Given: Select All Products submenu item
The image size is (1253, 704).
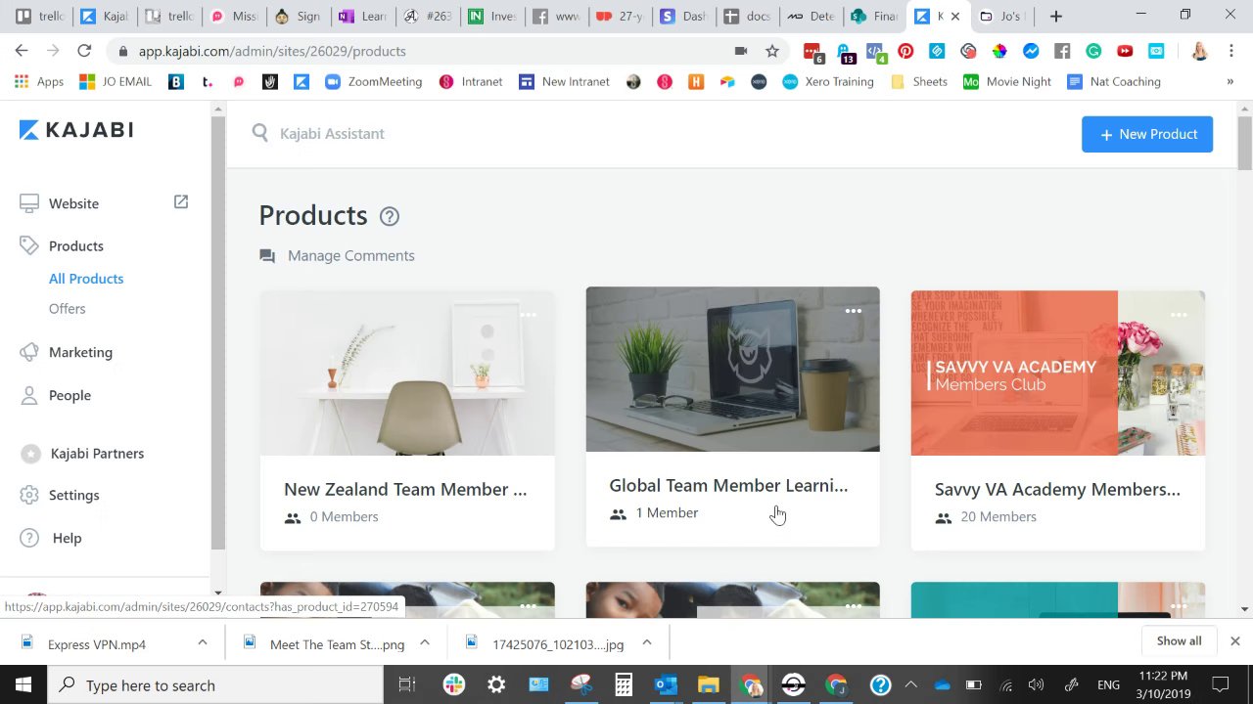Looking at the screenshot, I should coord(86,279).
